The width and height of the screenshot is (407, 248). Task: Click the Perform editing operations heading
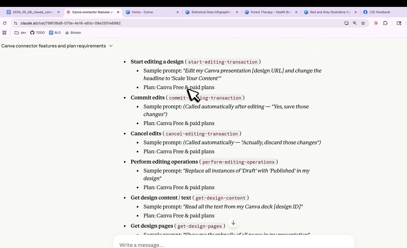[x=164, y=162]
